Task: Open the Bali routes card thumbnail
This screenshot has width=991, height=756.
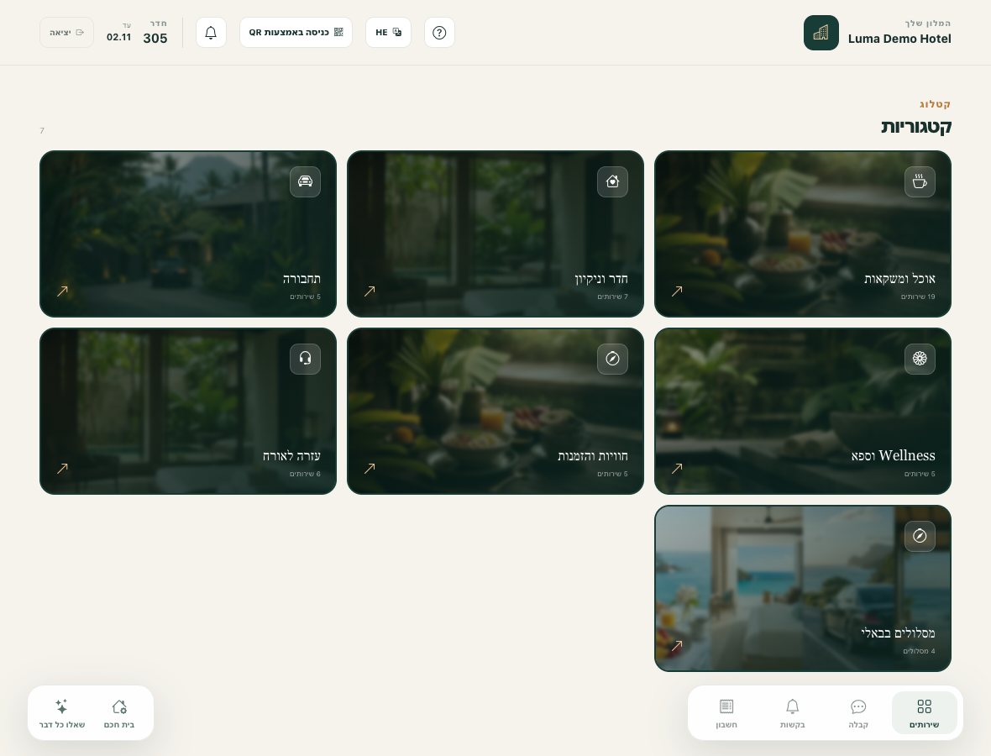Action: 803,589
